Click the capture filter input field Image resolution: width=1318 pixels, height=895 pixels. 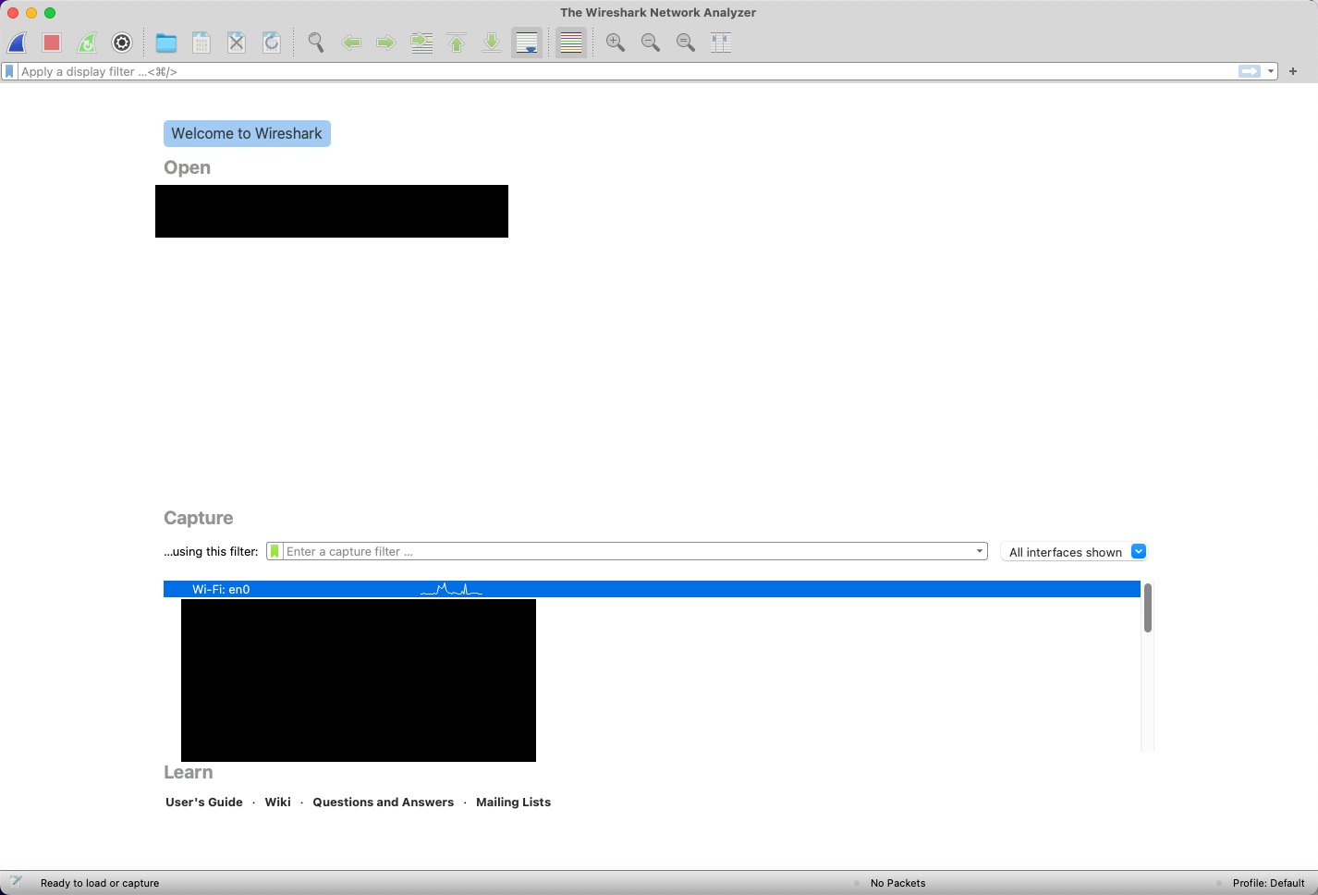tap(628, 551)
